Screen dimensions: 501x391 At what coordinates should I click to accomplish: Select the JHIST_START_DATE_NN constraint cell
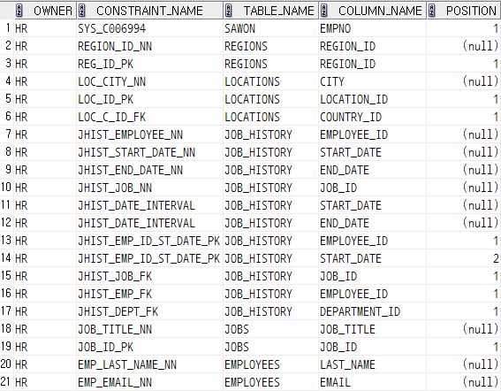149,152
